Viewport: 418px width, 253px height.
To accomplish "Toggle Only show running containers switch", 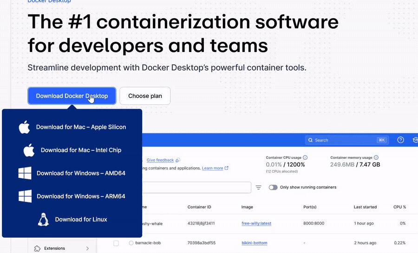I will point(273,187).
